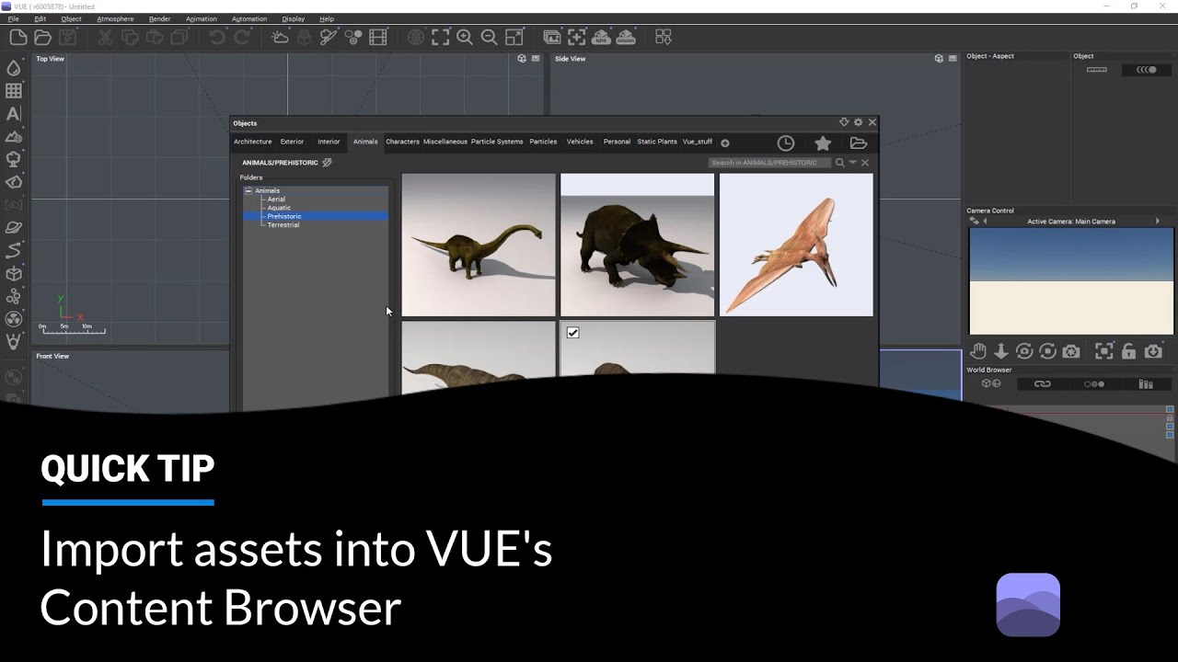Click the camera lock padlock icon

click(x=1128, y=351)
